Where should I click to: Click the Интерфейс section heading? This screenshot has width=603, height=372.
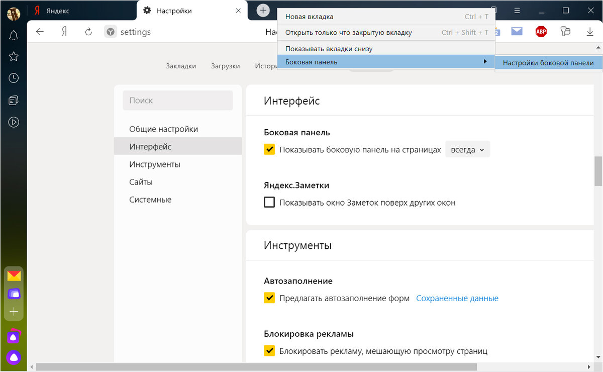291,101
